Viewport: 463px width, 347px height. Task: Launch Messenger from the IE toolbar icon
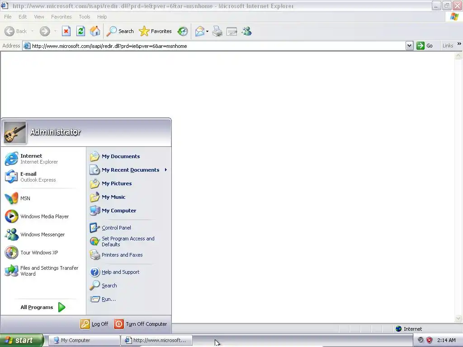point(246,31)
